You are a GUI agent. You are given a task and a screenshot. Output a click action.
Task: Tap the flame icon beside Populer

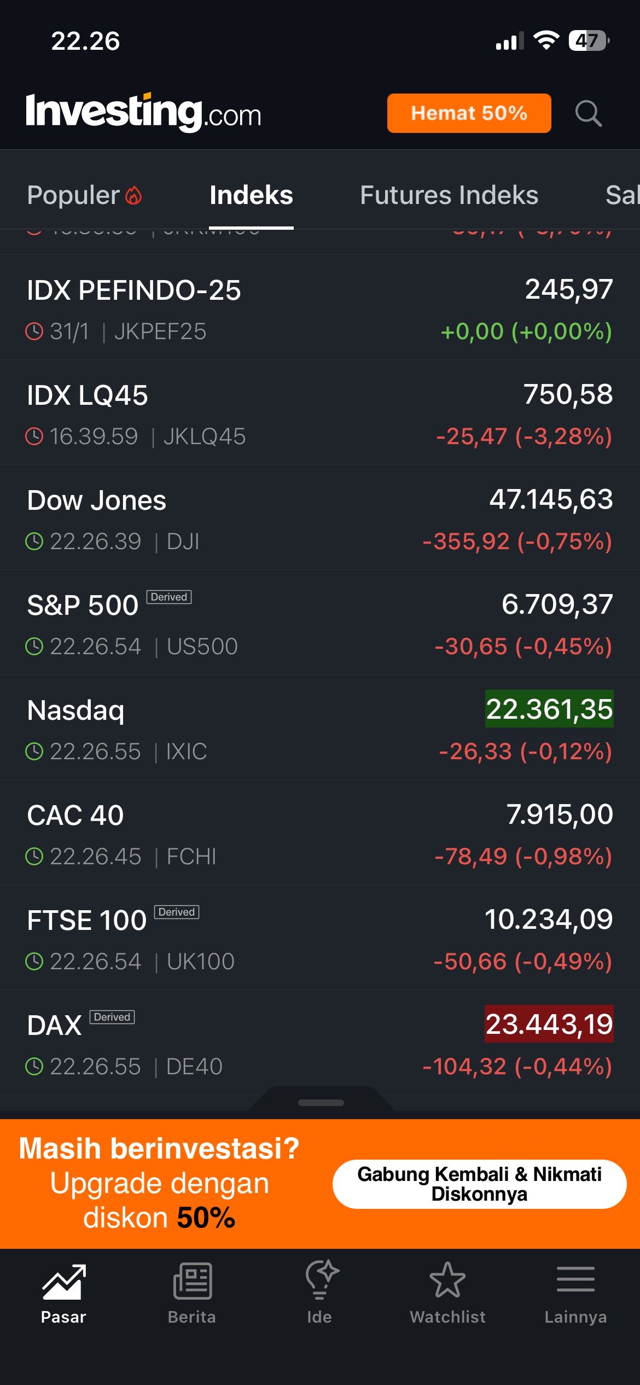pos(134,195)
